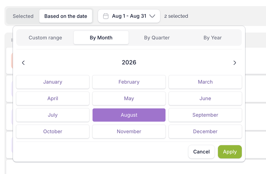
Task: Select the March month button
Action: coord(205,82)
